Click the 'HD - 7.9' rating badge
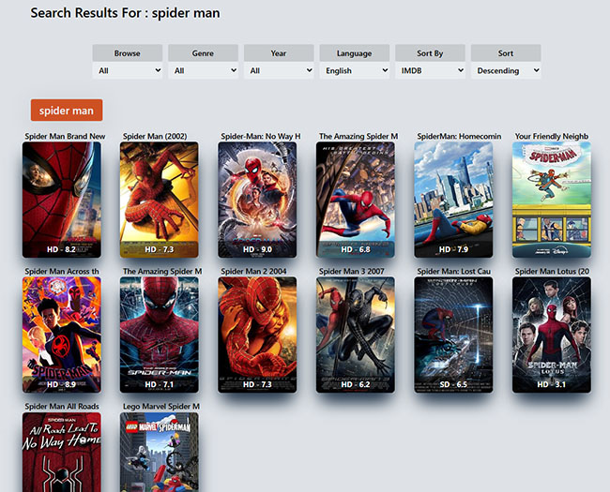 453,249
